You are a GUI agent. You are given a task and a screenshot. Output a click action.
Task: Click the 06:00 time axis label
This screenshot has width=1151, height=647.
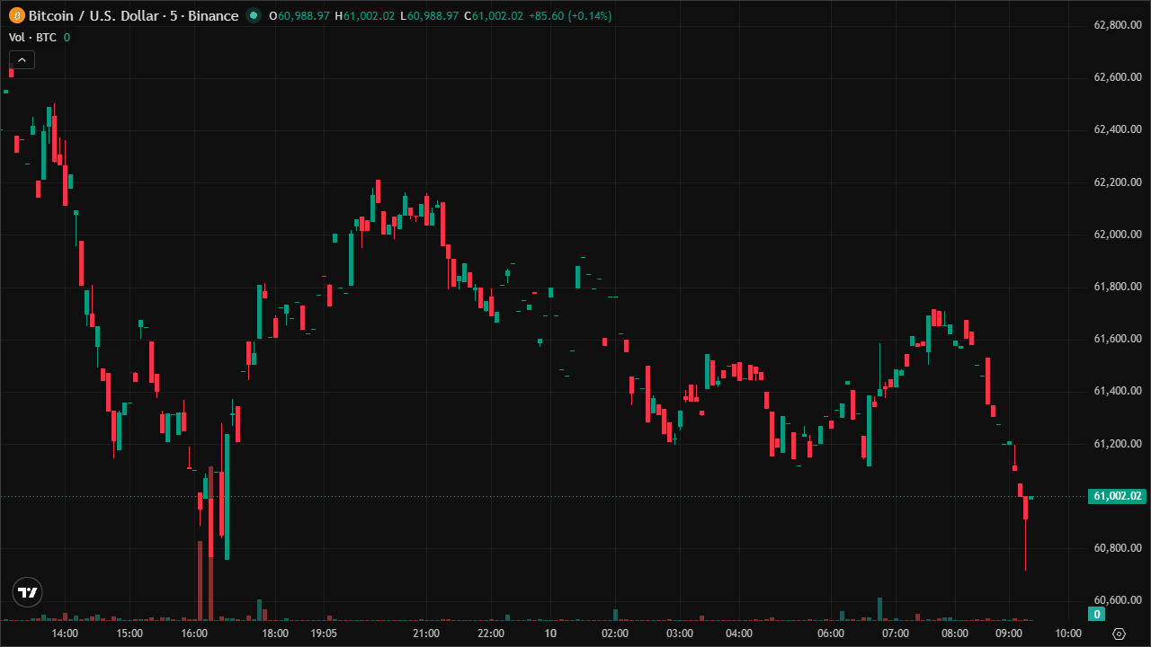[x=831, y=634]
